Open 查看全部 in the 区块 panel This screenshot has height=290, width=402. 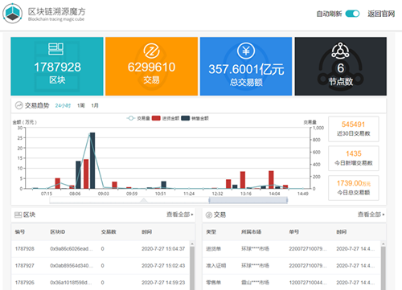[179, 214]
